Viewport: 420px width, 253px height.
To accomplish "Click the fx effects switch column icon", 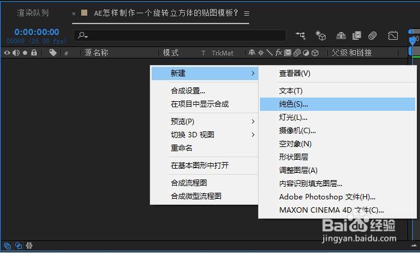I will coord(279,52).
